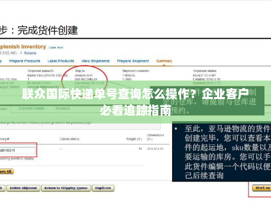
Task: Click the Replenish inventory page title
Action: [x=23, y=47]
